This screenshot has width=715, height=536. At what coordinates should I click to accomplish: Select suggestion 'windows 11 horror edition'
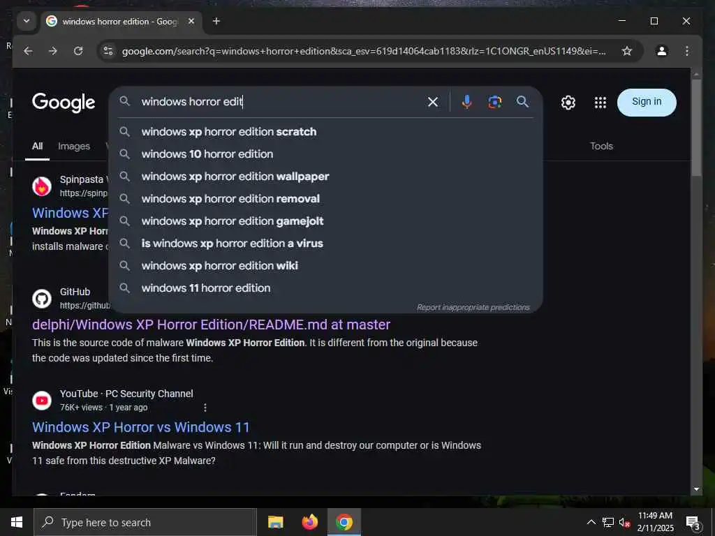coord(325,288)
